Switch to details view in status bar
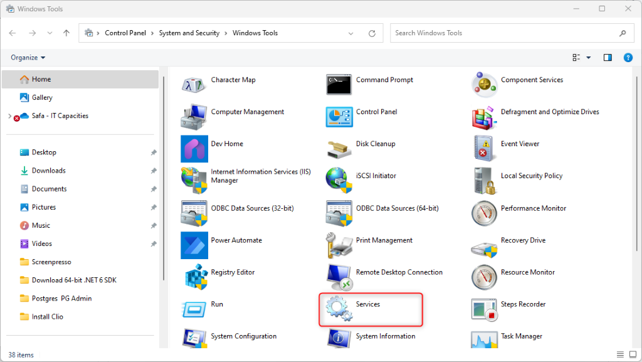 click(x=620, y=354)
